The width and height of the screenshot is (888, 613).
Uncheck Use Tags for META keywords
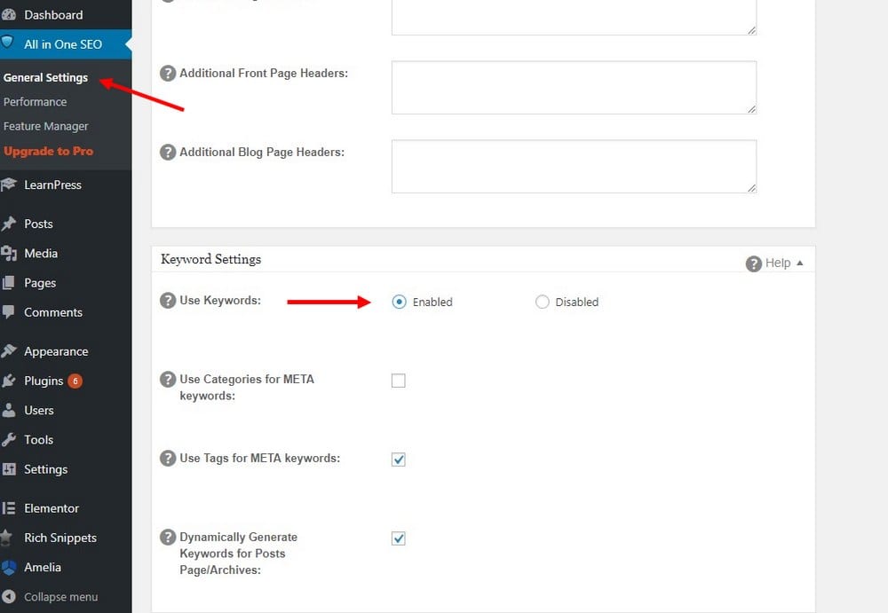[x=399, y=460]
